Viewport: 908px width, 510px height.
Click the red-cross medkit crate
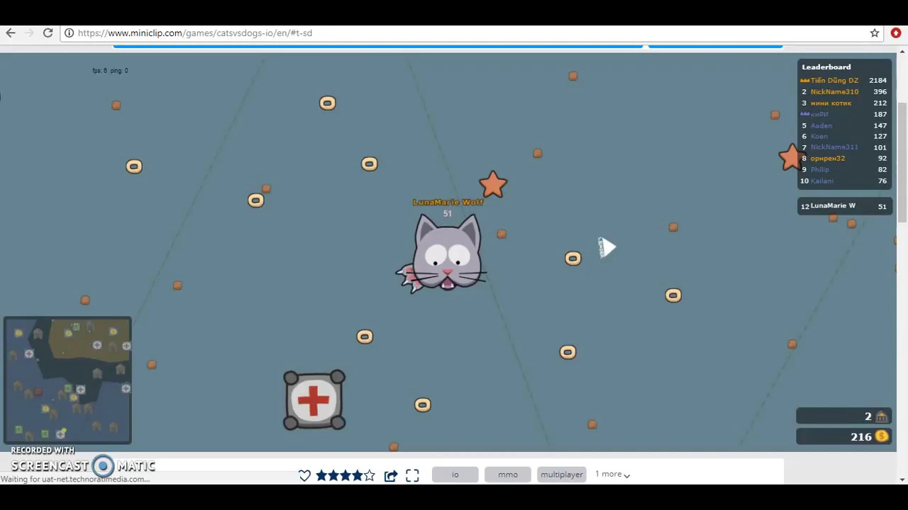314,400
